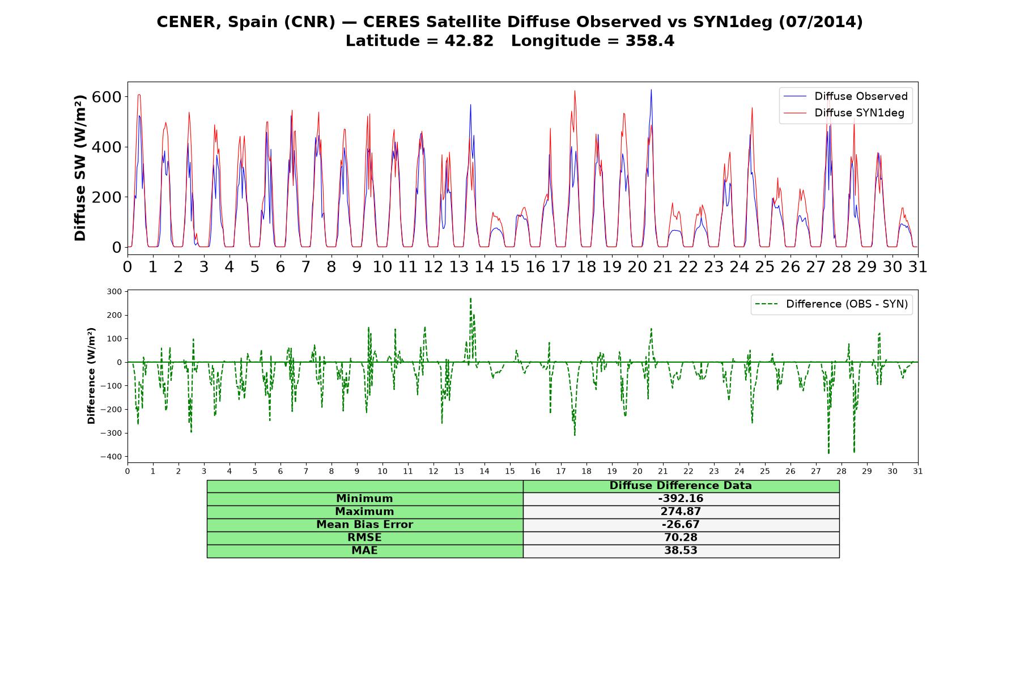The height and width of the screenshot is (680, 1020).
Task: Click the blue line swatch in legend
Action: coord(795,96)
